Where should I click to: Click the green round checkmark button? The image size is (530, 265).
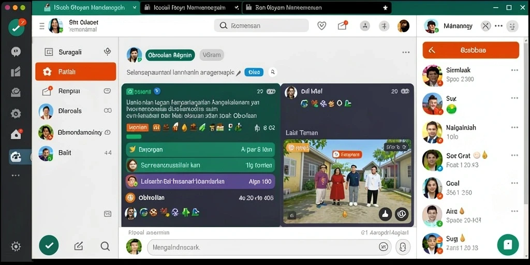49,245
